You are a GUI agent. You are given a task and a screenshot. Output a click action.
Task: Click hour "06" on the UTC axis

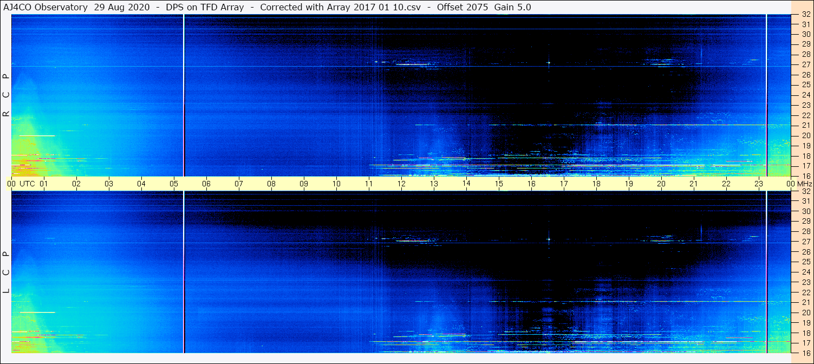(x=206, y=184)
